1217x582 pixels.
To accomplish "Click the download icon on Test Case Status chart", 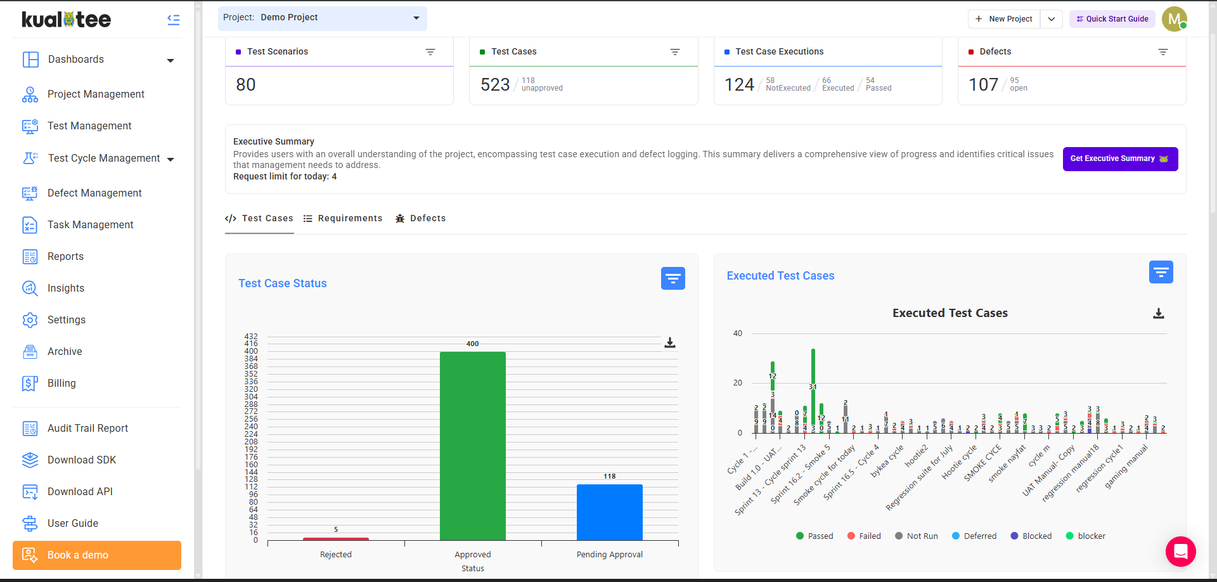I will 670,342.
